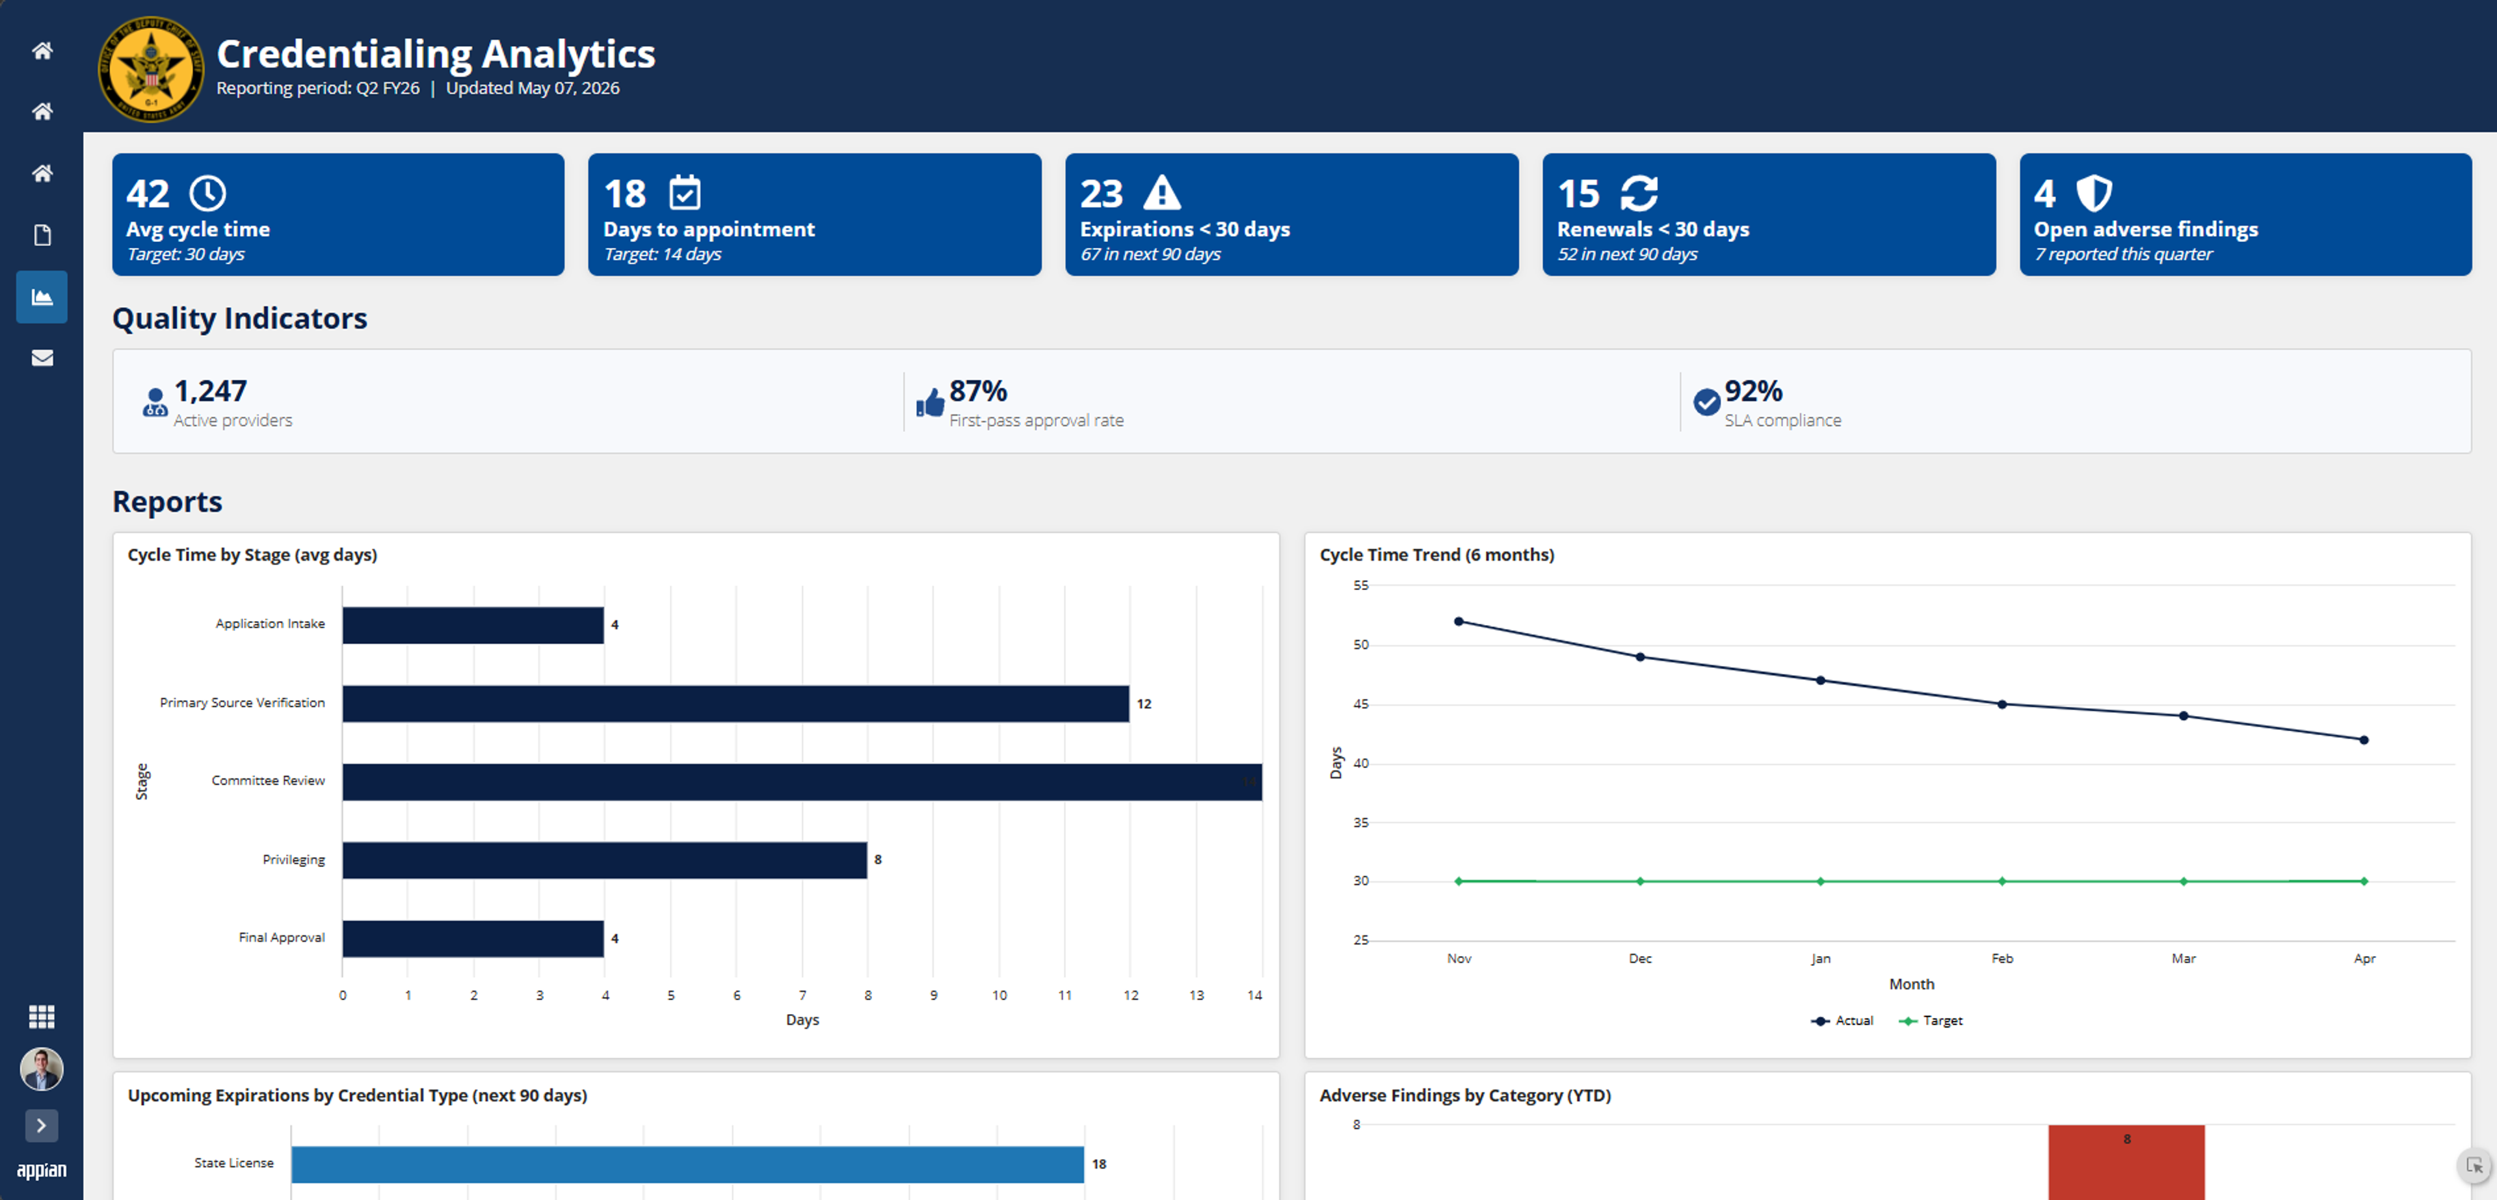Select the analytics chart icon in sidebar

[42, 297]
